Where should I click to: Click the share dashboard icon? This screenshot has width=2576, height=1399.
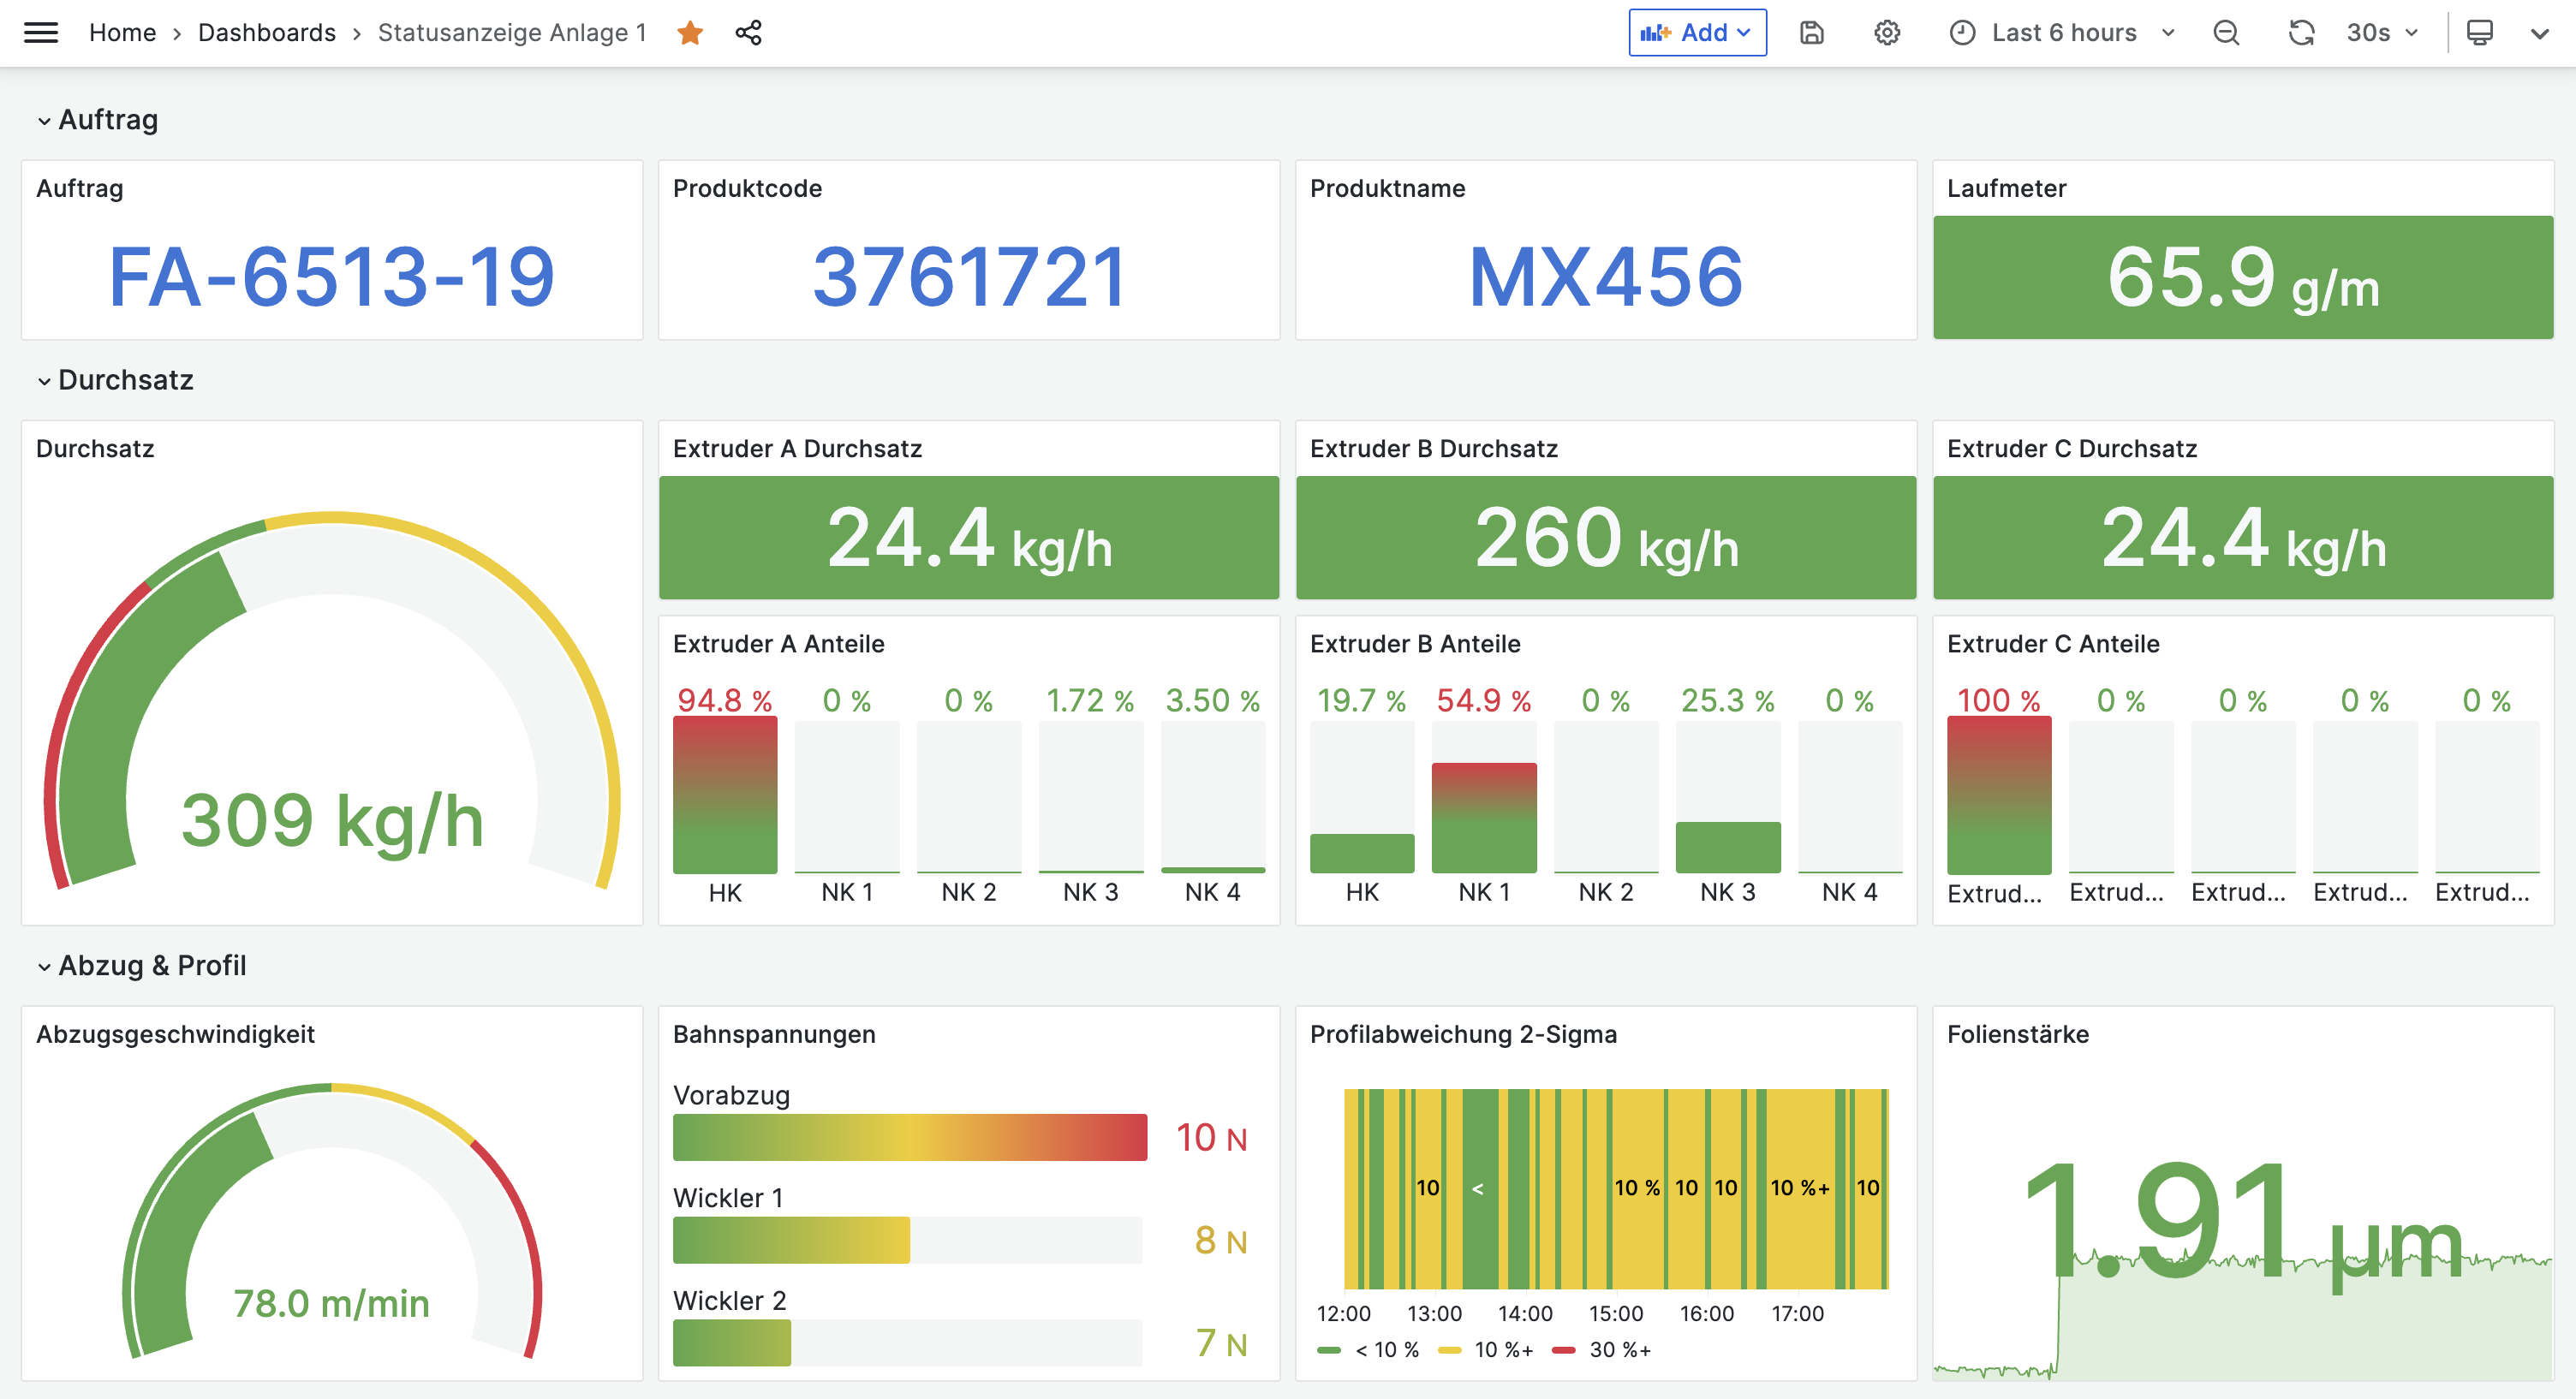click(748, 33)
